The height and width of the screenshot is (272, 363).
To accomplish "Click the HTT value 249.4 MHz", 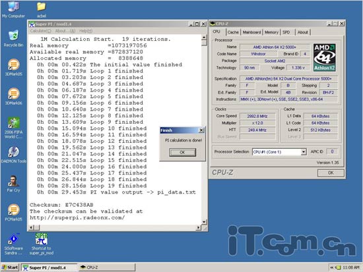I will click(x=257, y=130).
